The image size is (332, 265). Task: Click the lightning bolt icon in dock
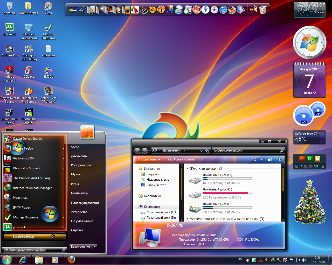point(205,10)
